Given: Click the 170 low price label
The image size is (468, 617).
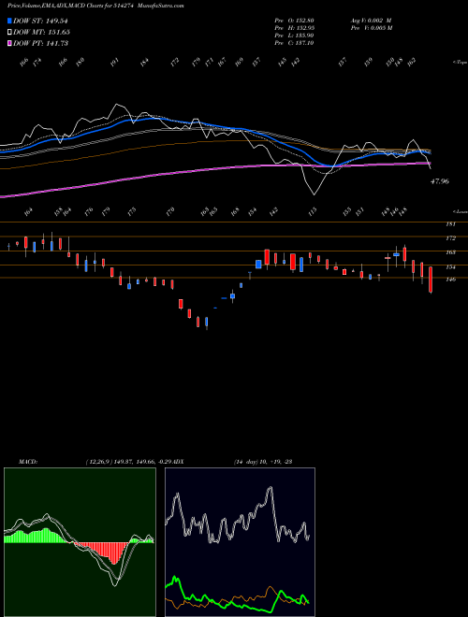Looking at the screenshot, I should coord(170,212).
